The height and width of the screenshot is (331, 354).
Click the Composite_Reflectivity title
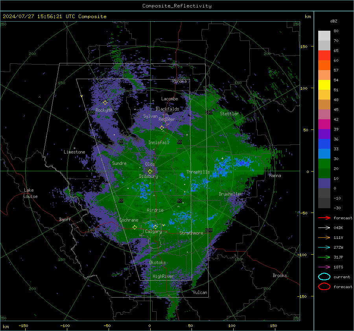pyautogui.click(x=177, y=6)
